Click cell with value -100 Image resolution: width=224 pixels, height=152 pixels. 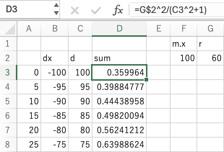[55, 72]
